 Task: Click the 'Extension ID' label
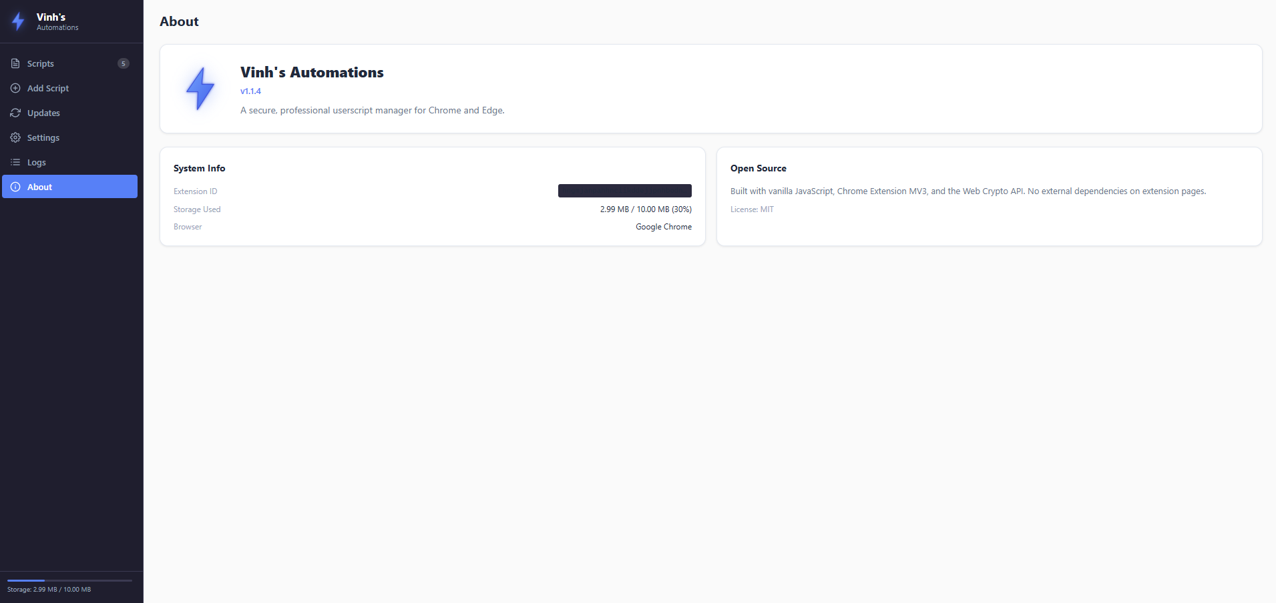pos(195,191)
